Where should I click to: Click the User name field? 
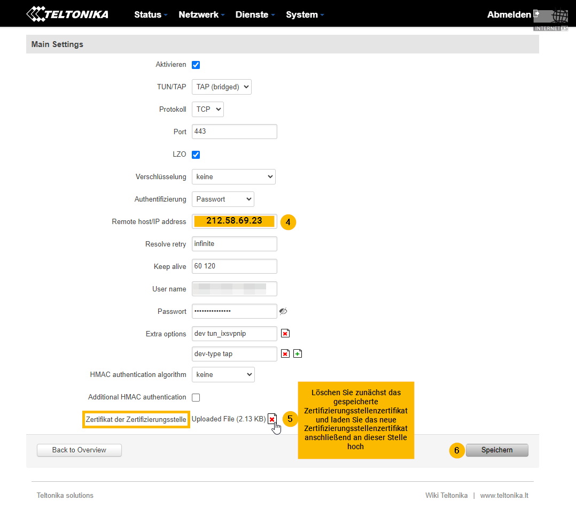[235, 289]
